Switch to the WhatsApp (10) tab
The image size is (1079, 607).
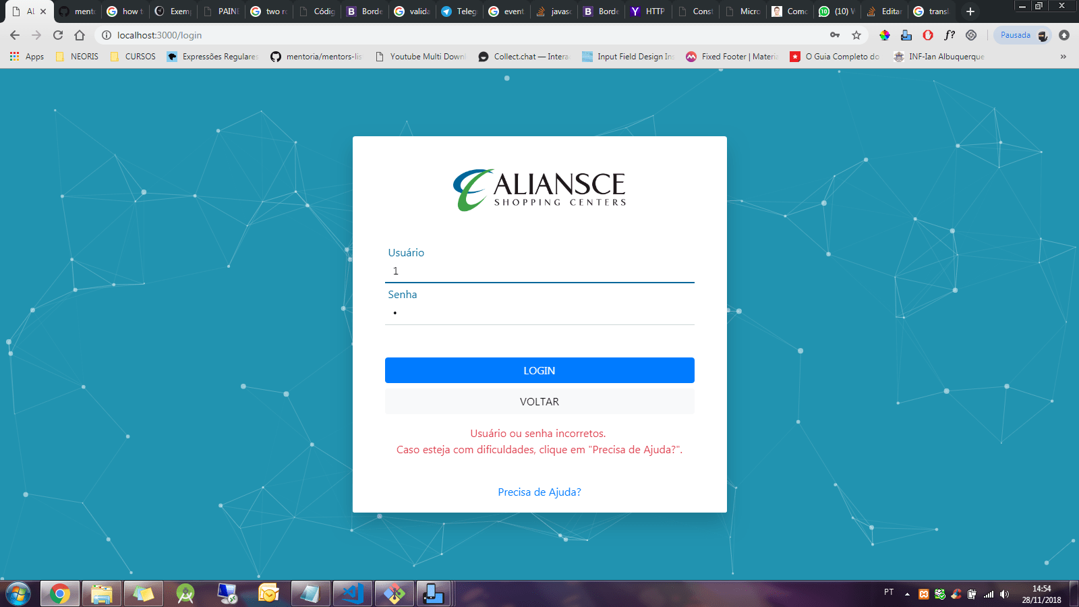837,11
